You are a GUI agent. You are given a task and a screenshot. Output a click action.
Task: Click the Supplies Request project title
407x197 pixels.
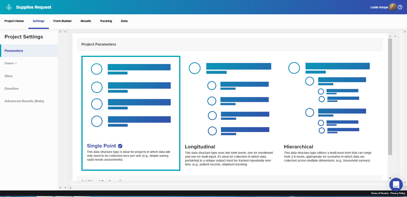coord(34,7)
